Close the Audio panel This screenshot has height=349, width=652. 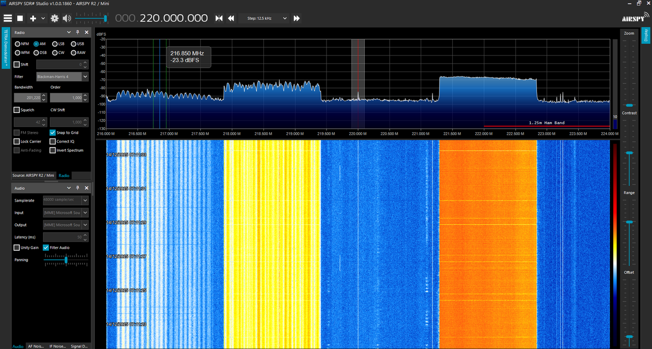86,188
